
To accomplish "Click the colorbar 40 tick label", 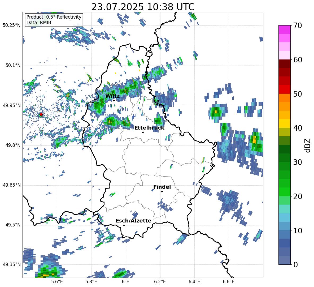I will (298, 128).
